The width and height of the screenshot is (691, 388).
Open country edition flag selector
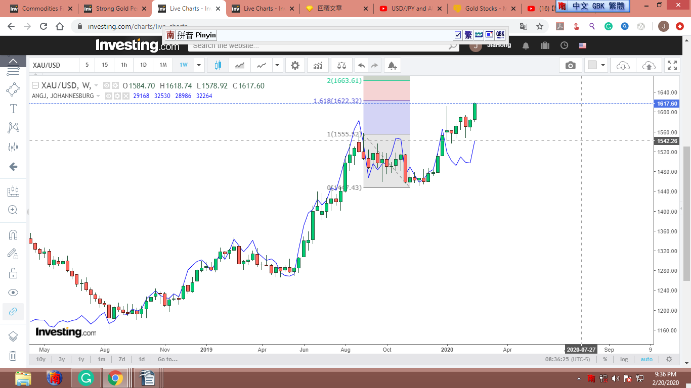coord(583,45)
